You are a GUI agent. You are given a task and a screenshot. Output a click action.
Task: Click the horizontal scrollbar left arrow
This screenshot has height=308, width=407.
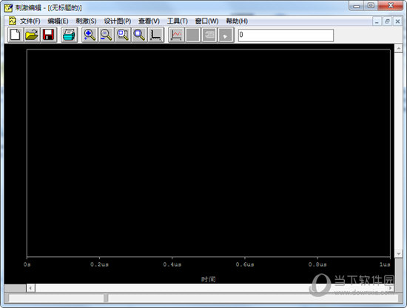30,288
